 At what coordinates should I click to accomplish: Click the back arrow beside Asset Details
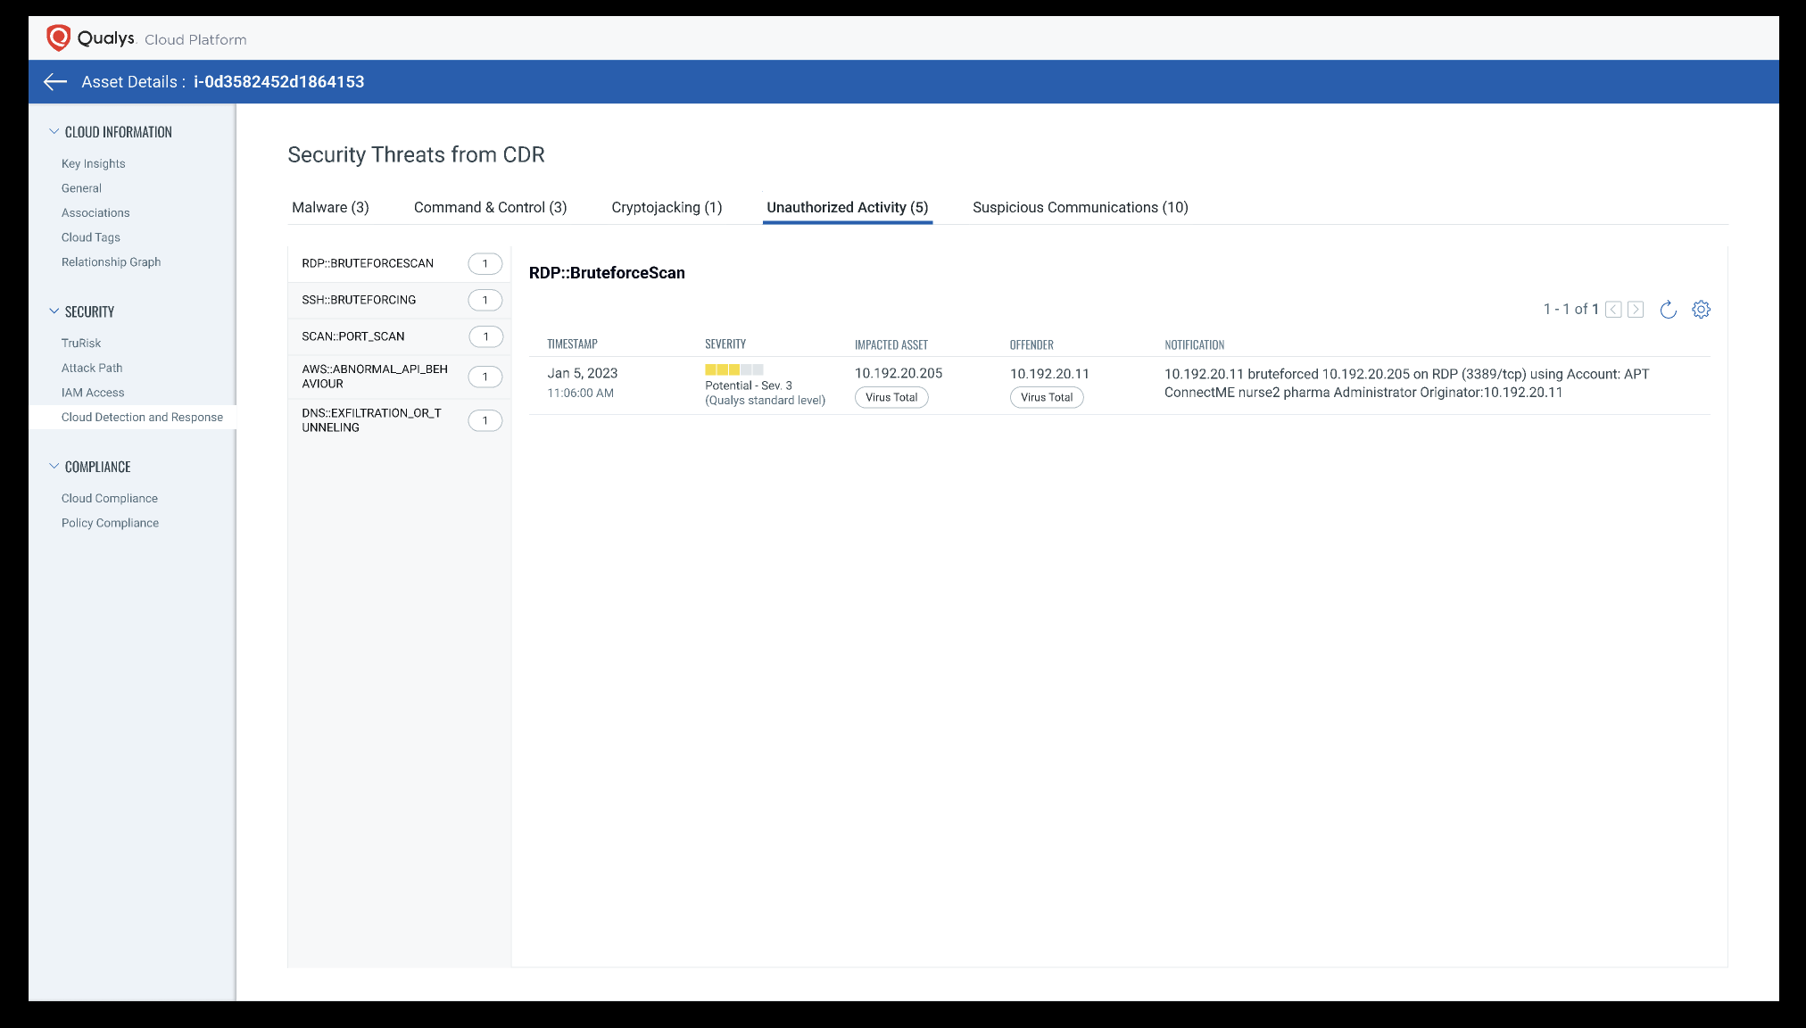pos(54,82)
